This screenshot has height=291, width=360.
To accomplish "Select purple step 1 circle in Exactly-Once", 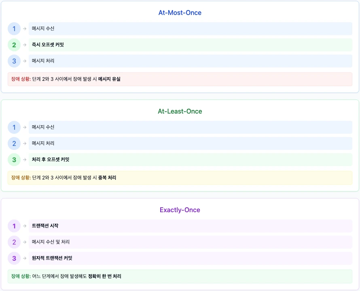I will 14,226.
